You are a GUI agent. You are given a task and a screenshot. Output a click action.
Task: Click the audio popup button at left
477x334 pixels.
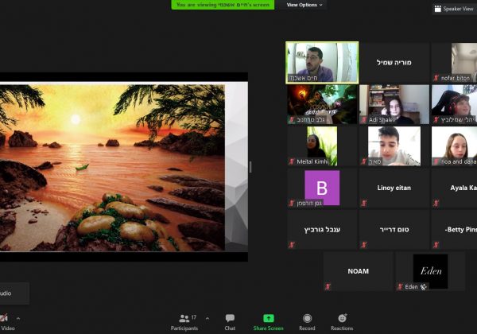pyautogui.click(x=14, y=293)
